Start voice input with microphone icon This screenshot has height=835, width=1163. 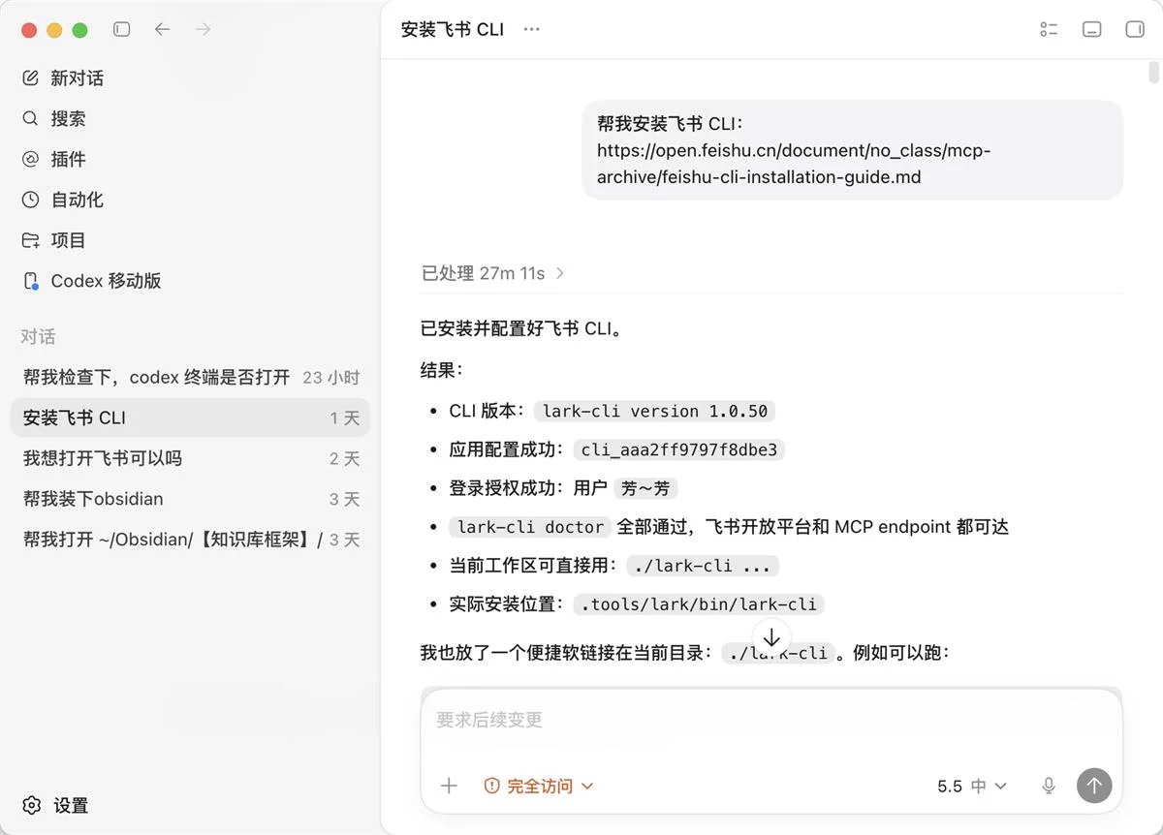coord(1049,786)
